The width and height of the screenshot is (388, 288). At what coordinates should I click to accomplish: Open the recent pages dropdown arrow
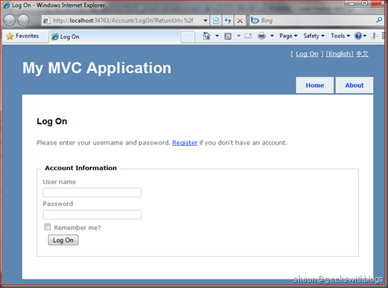point(34,20)
